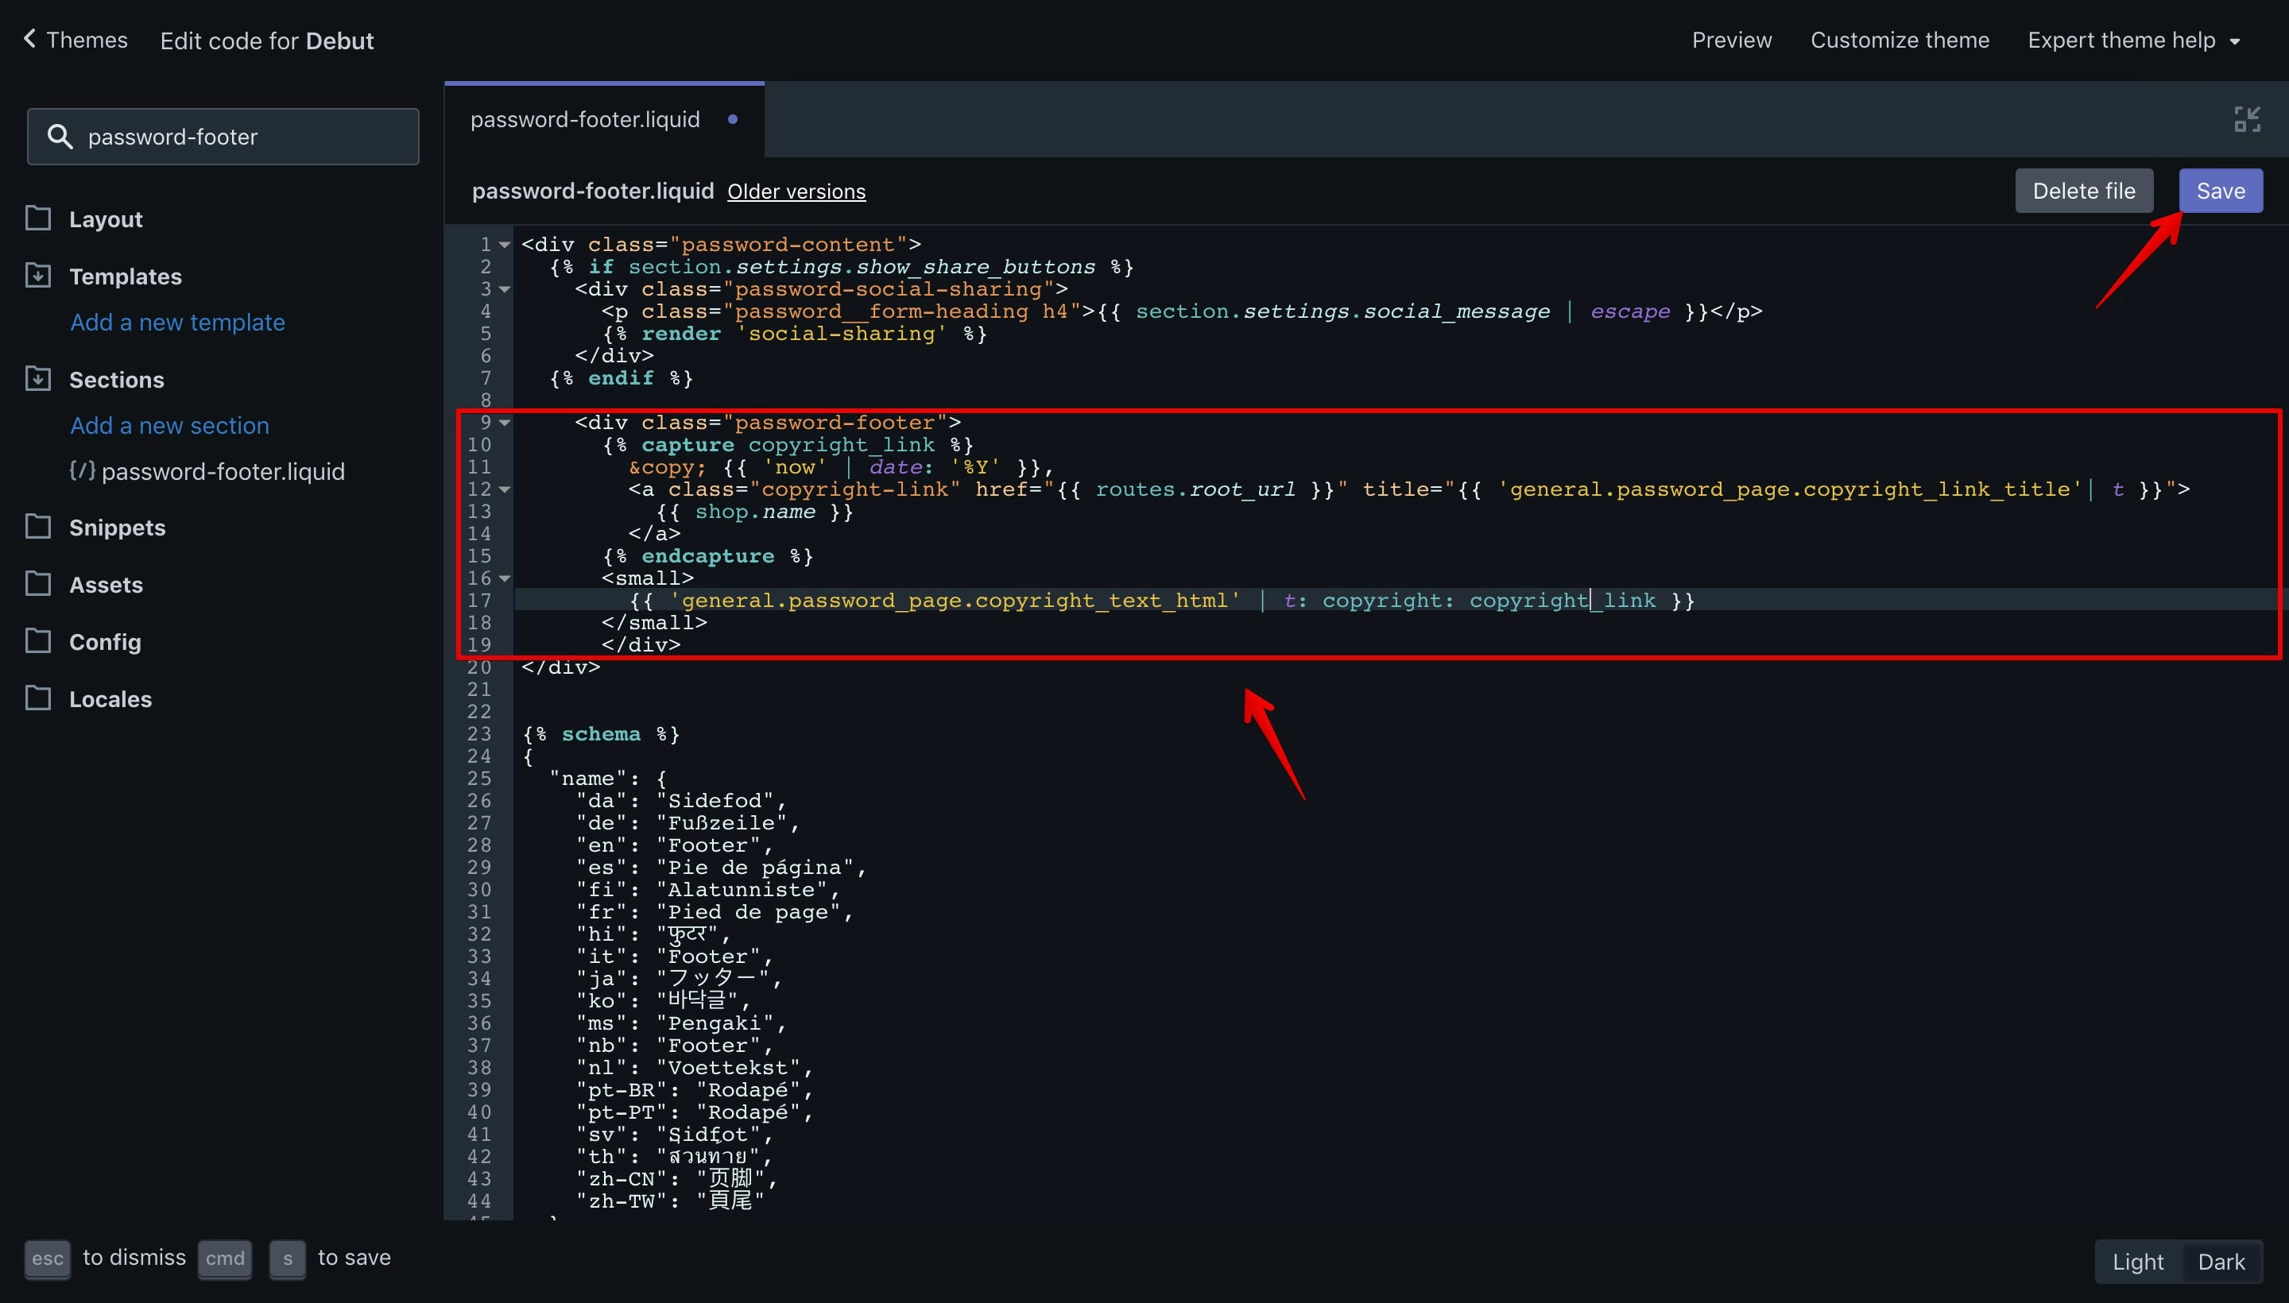Click Add a new section link

[x=169, y=425]
